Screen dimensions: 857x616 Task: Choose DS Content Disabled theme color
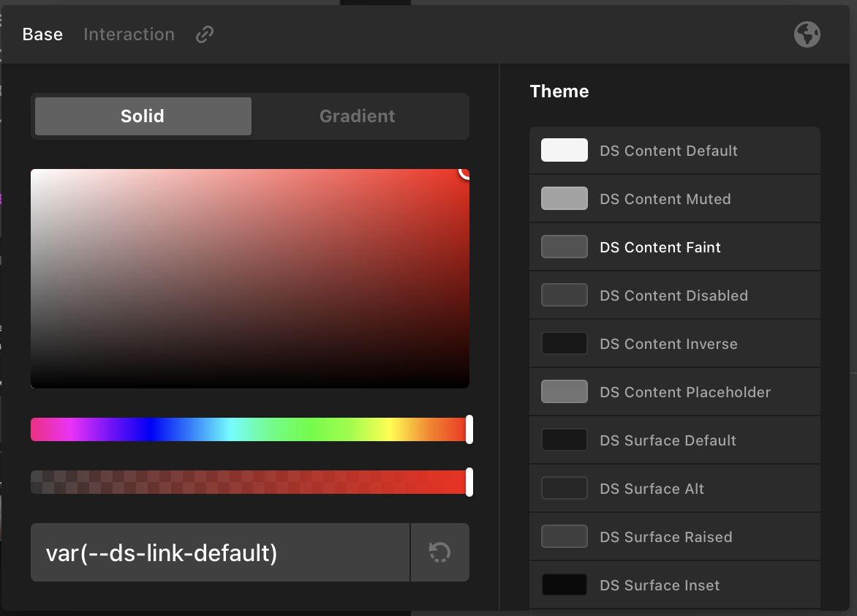tap(674, 296)
